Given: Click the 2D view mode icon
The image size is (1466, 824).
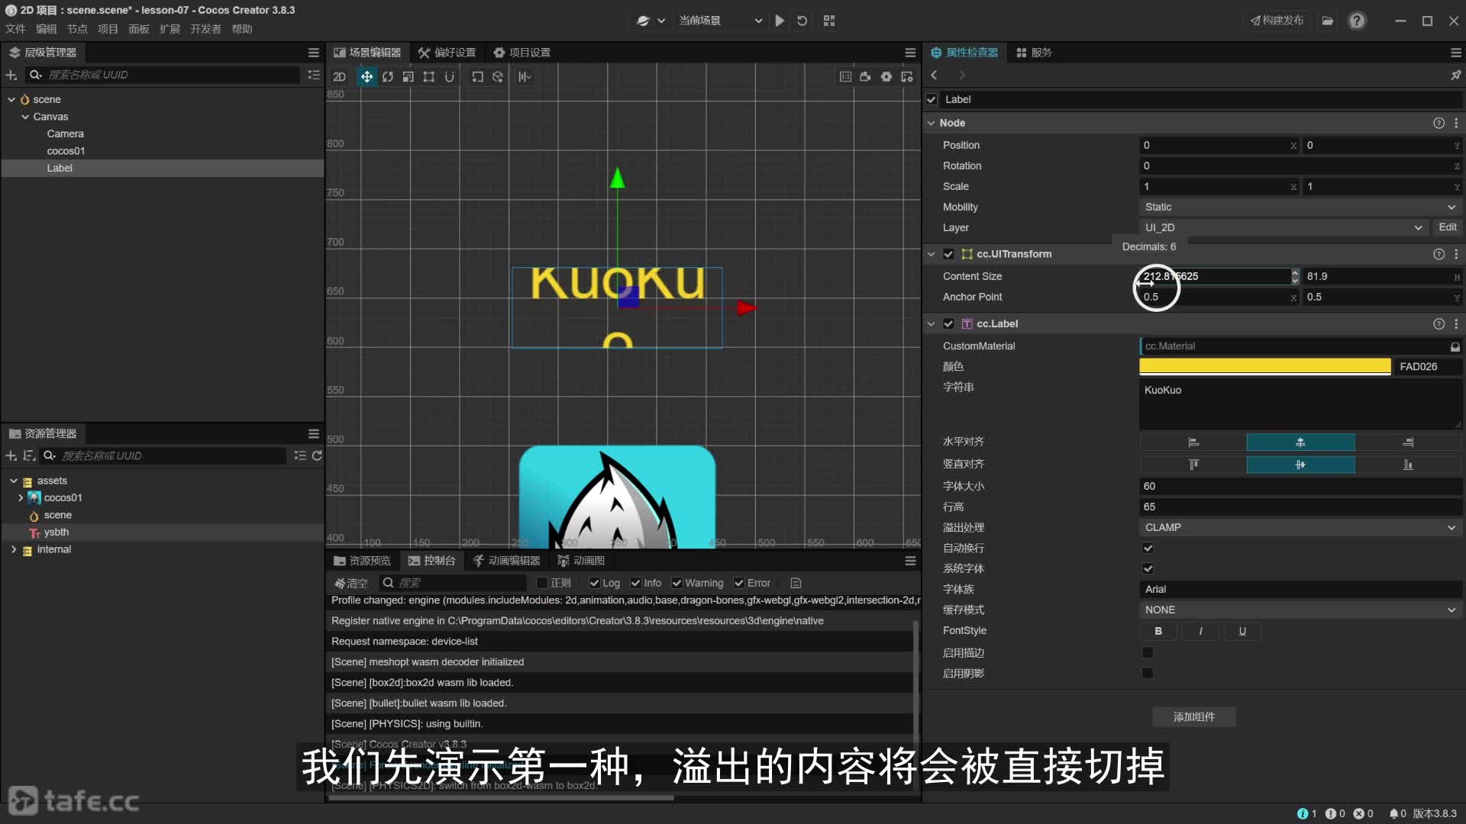Looking at the screenshot, I should (x=339, y=76).
